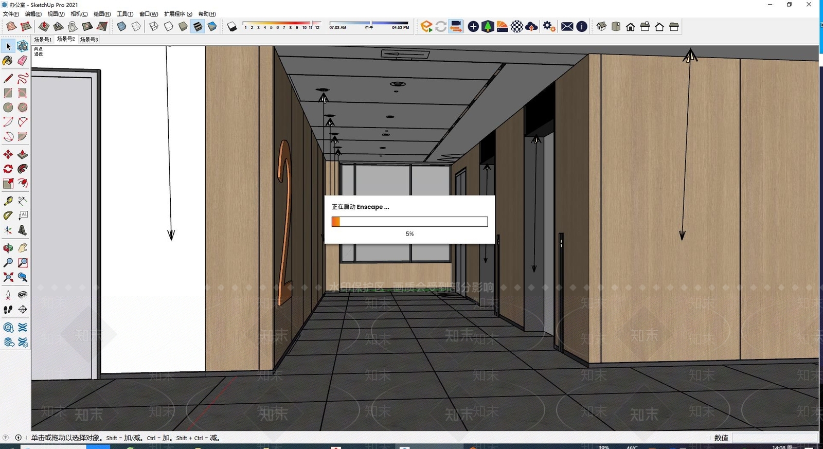
Task: Activate the 3D Text tool
Action: click(x=23, y=230)
